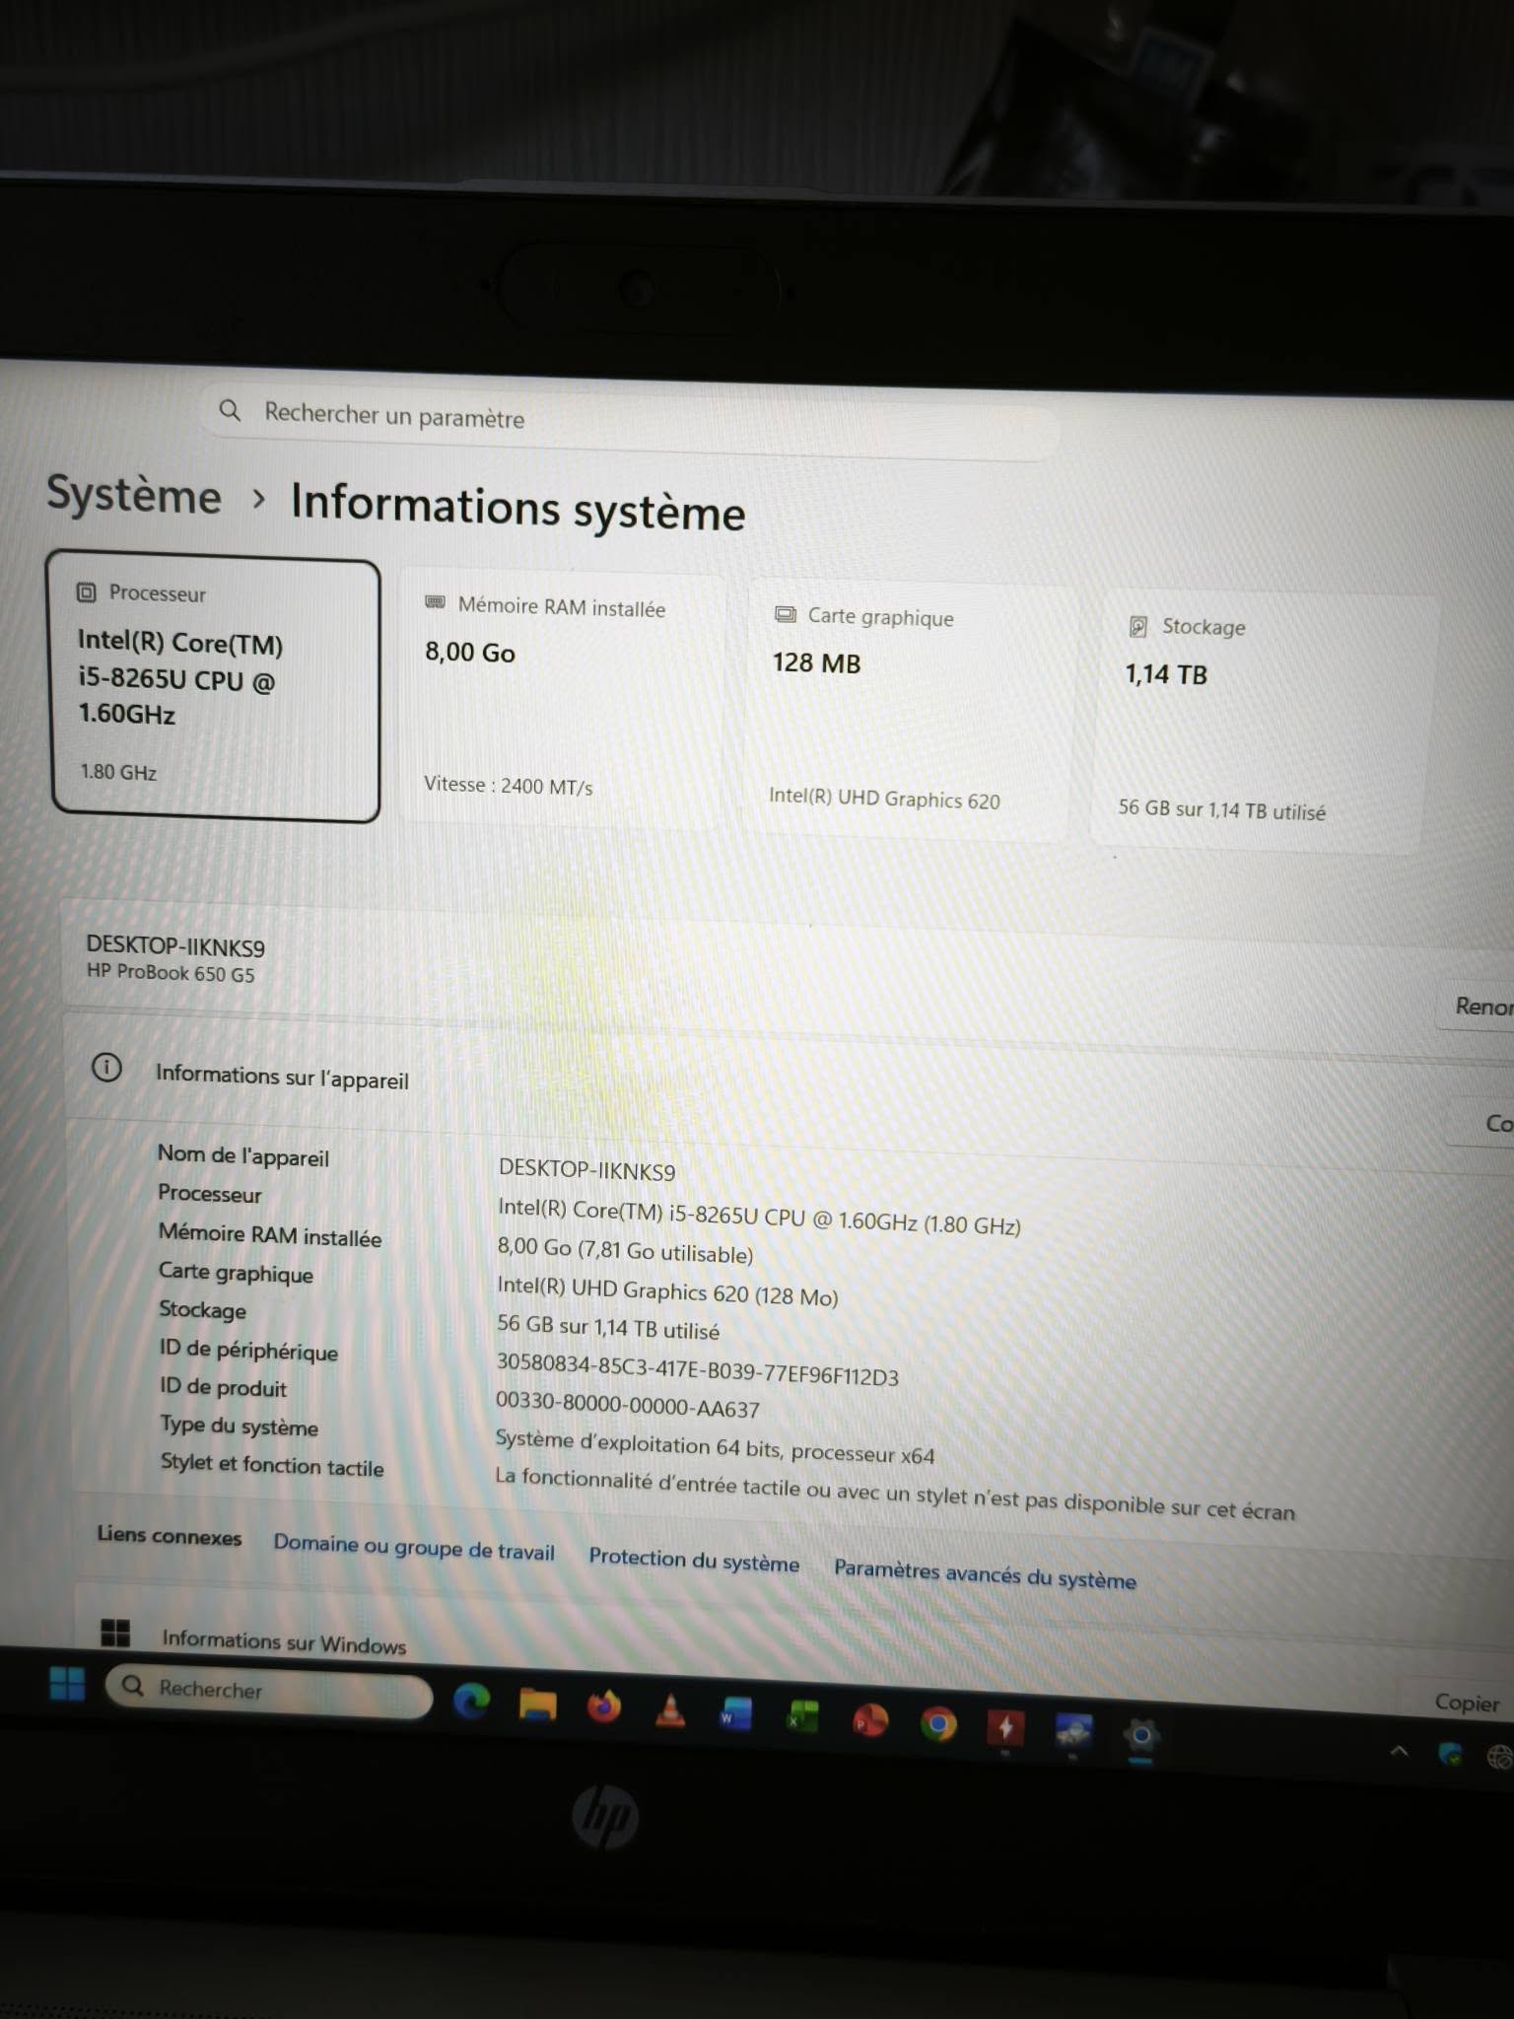1514x2019 pixels.
Task: Click the Carte graphique icon
Action: coord(786,614)
